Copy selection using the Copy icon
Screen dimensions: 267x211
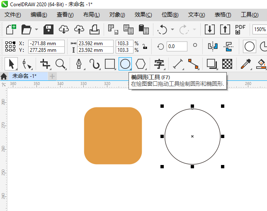(128, 29)
